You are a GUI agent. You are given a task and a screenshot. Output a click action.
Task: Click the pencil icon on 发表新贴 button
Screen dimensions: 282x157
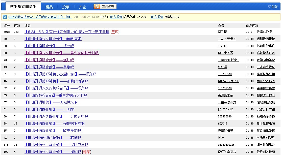97,7
